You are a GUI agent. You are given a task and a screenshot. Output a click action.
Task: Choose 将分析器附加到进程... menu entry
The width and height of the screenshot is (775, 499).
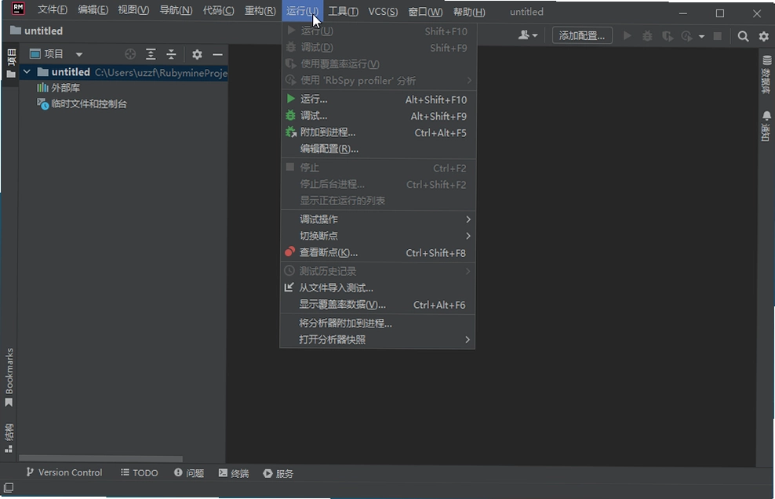tap(377, 324)
